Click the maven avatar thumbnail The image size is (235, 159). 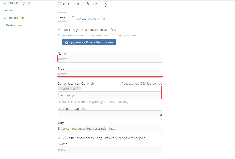[62, 17]
